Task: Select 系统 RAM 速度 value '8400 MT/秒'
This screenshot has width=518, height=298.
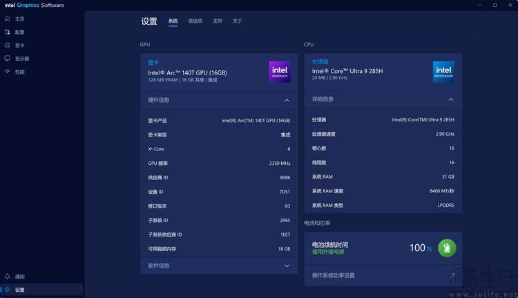Action: [x=442, y=191]
